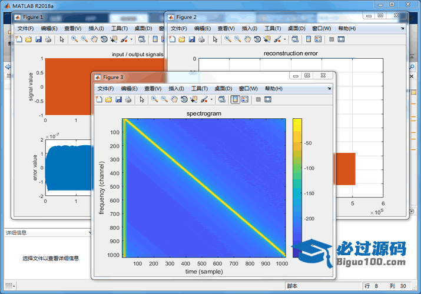Select the Pan hand tool in Figure 3
The image size is (421, 294).
click(174, 99)
